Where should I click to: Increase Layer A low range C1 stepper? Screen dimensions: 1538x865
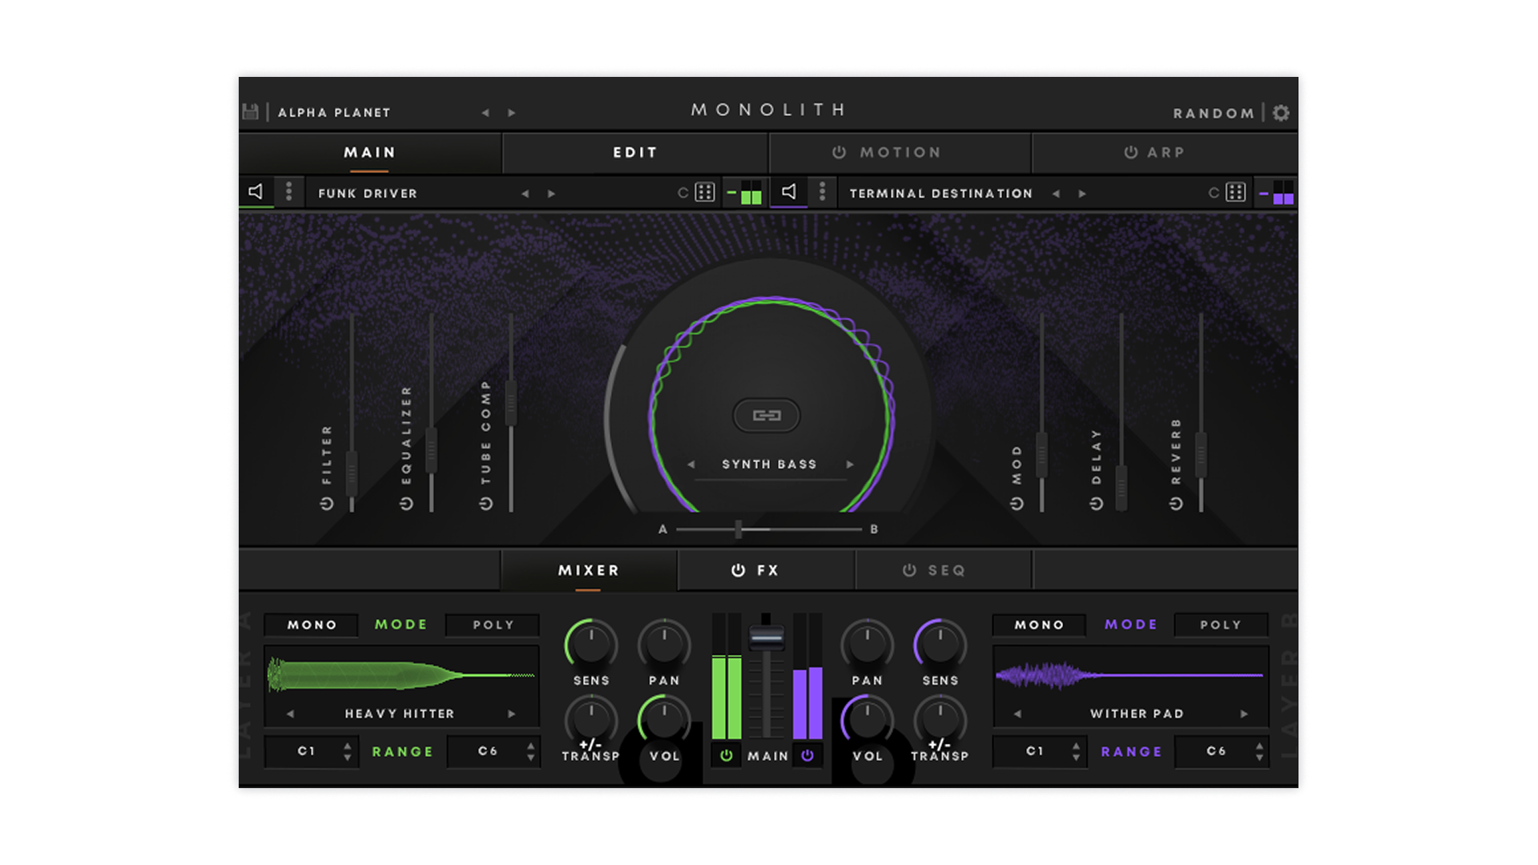[x=347, y=746]
